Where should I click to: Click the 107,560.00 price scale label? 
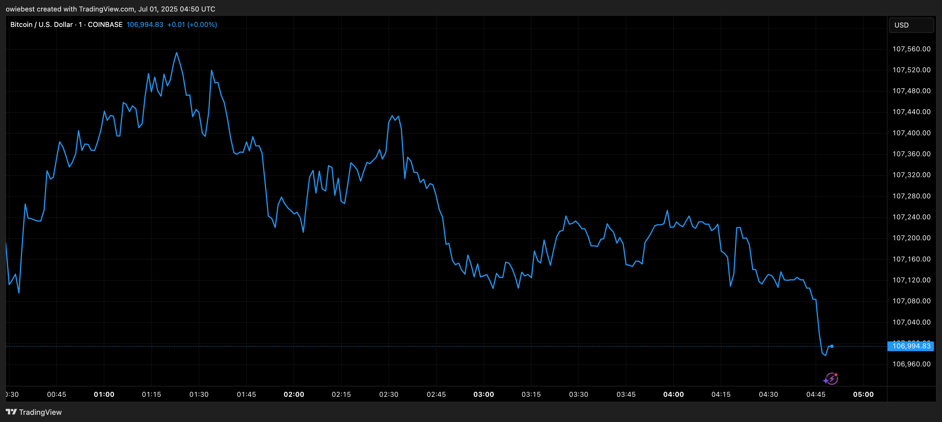[x=911, y=49]
